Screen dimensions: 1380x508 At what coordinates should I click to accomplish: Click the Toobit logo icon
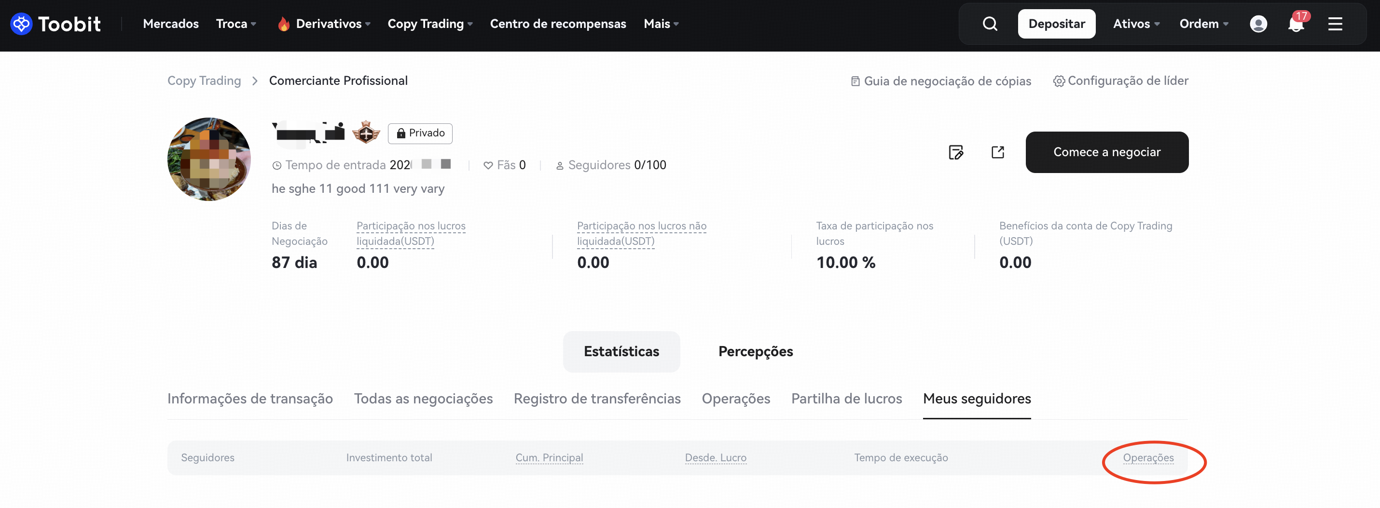pos(21,24)
